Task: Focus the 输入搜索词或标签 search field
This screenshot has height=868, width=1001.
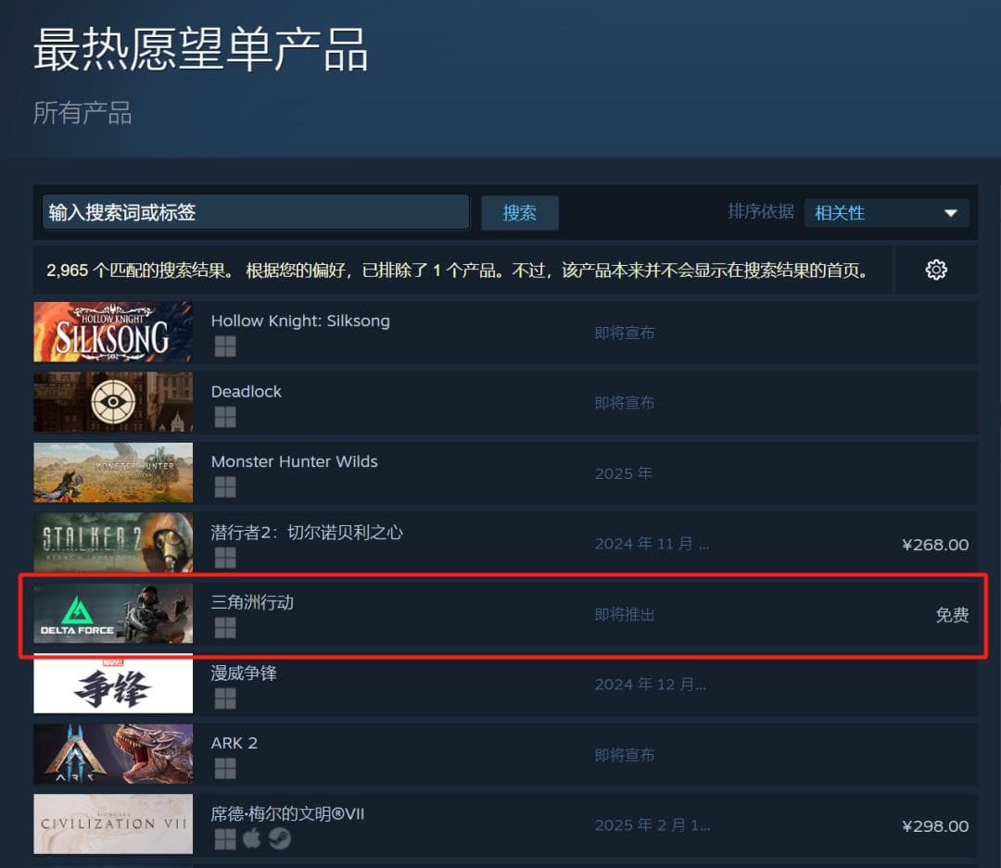Action: 256,212
